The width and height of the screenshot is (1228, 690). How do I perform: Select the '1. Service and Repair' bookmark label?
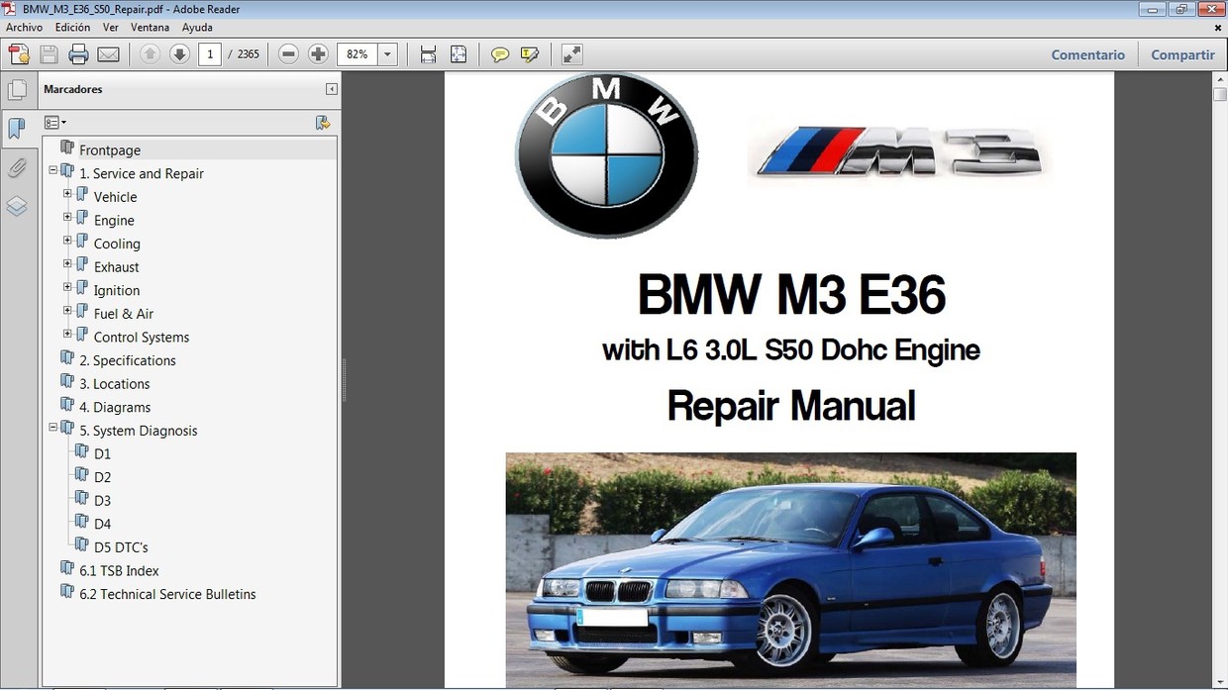[142, 173]
